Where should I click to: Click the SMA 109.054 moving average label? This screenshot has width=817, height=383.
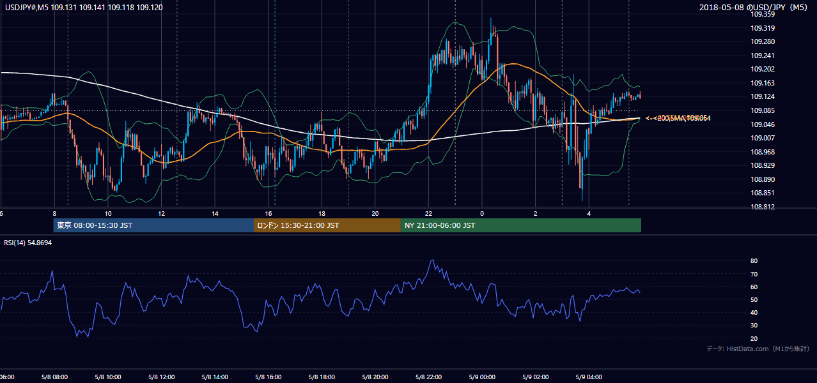[678, 118]
